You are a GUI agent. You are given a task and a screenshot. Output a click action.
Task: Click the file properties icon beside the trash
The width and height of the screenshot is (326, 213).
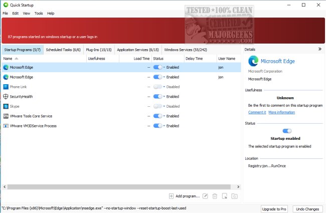(224, 196)
